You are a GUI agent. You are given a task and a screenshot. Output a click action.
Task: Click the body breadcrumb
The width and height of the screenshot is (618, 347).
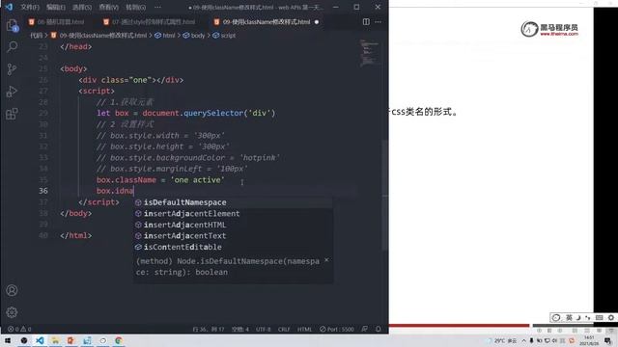(194, 36)
